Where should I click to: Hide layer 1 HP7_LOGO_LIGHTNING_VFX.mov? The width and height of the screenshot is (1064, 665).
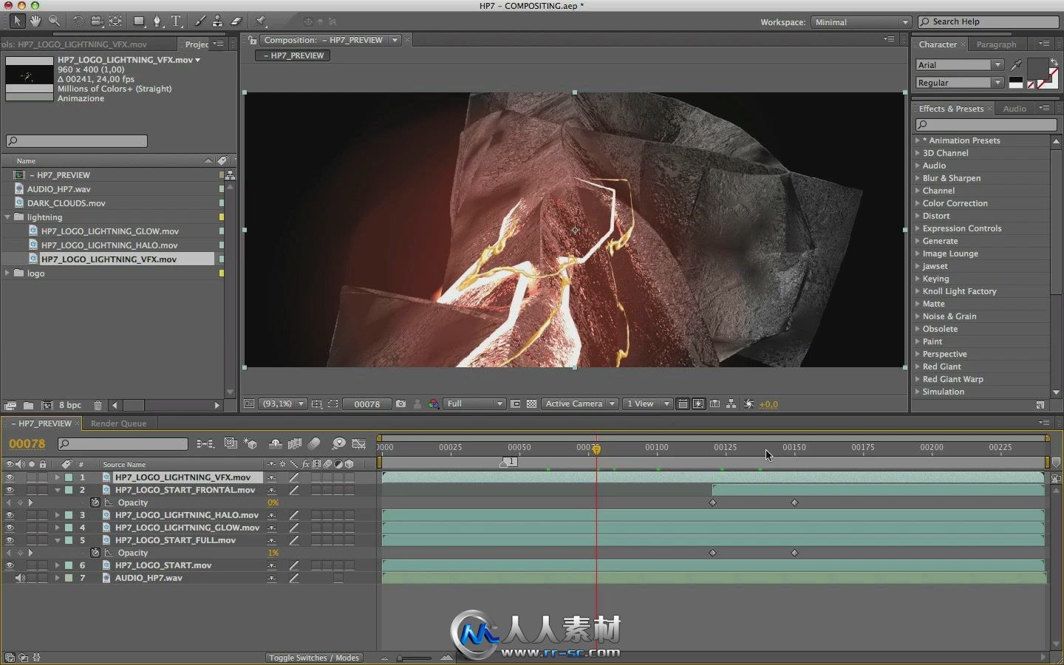tap(10, 477)
